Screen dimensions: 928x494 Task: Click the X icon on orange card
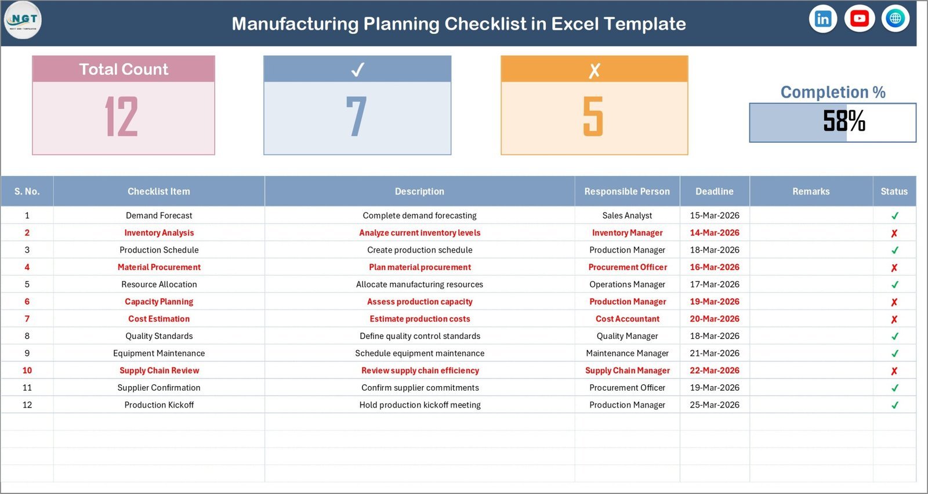point(594,70)
